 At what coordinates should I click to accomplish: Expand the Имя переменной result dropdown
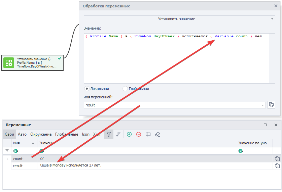tap(263, 105)
